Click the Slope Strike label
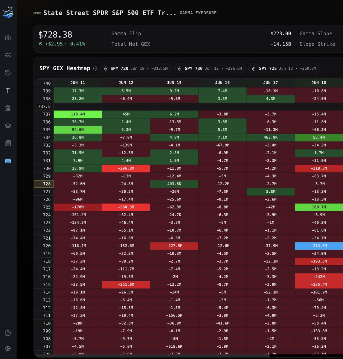 (x=317, y=44)
